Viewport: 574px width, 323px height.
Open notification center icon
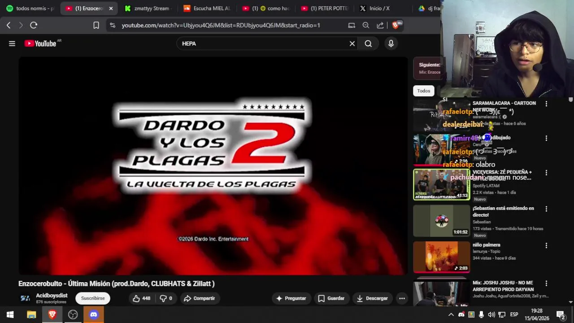click(561, 314)
